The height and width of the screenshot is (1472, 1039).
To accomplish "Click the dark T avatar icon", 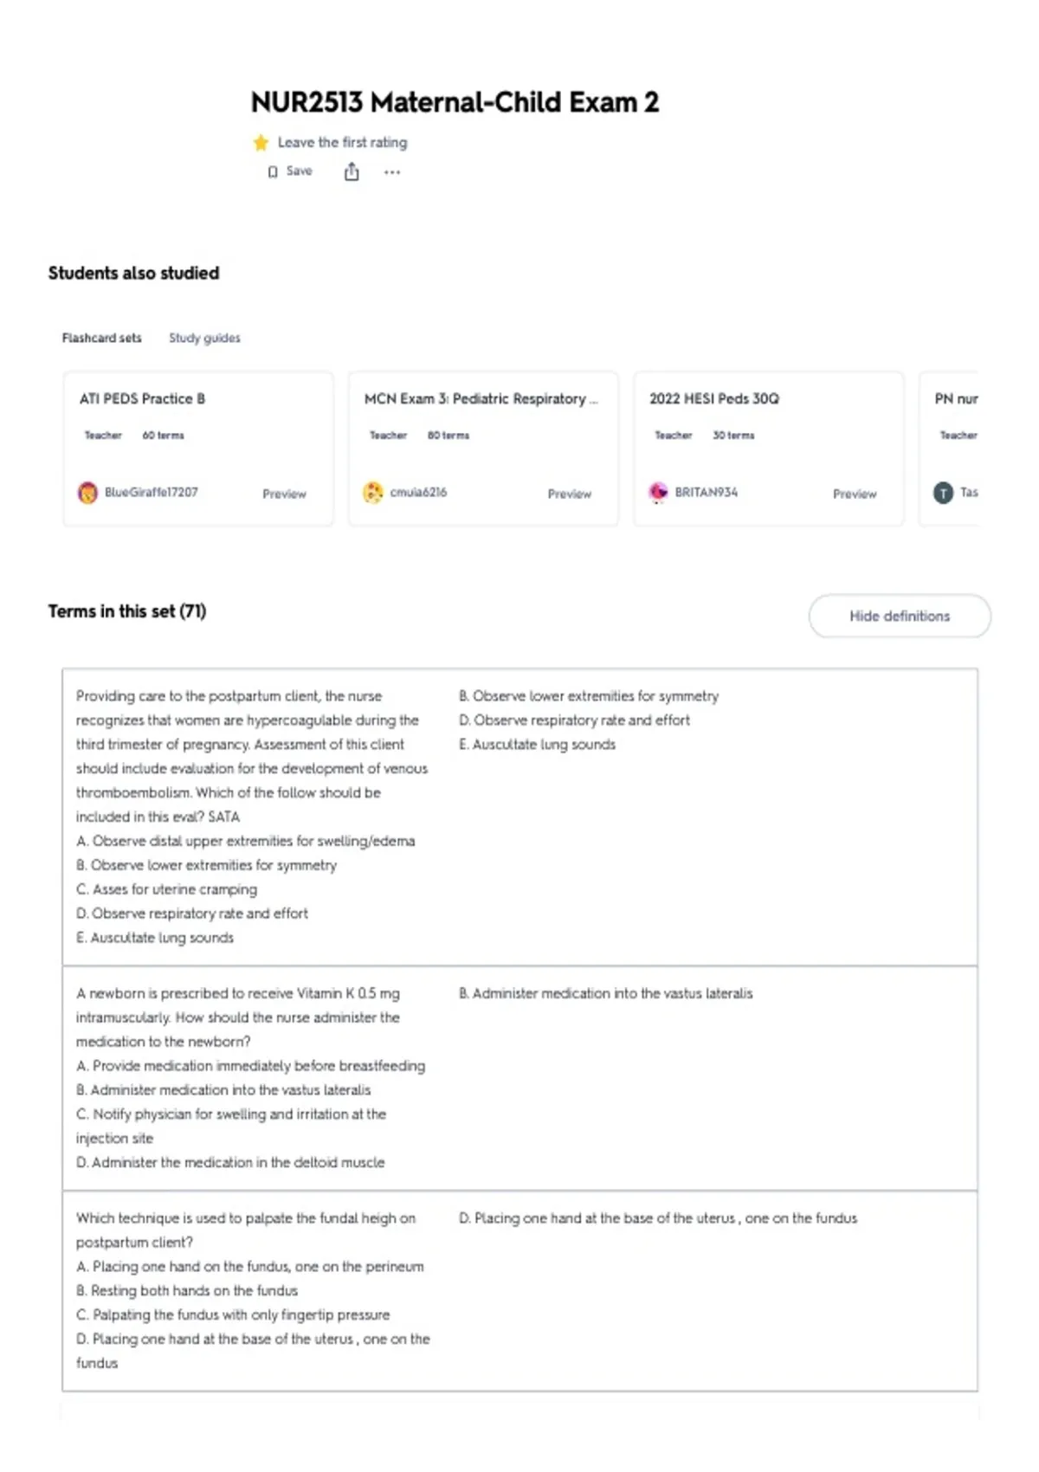I will (943, 493).
